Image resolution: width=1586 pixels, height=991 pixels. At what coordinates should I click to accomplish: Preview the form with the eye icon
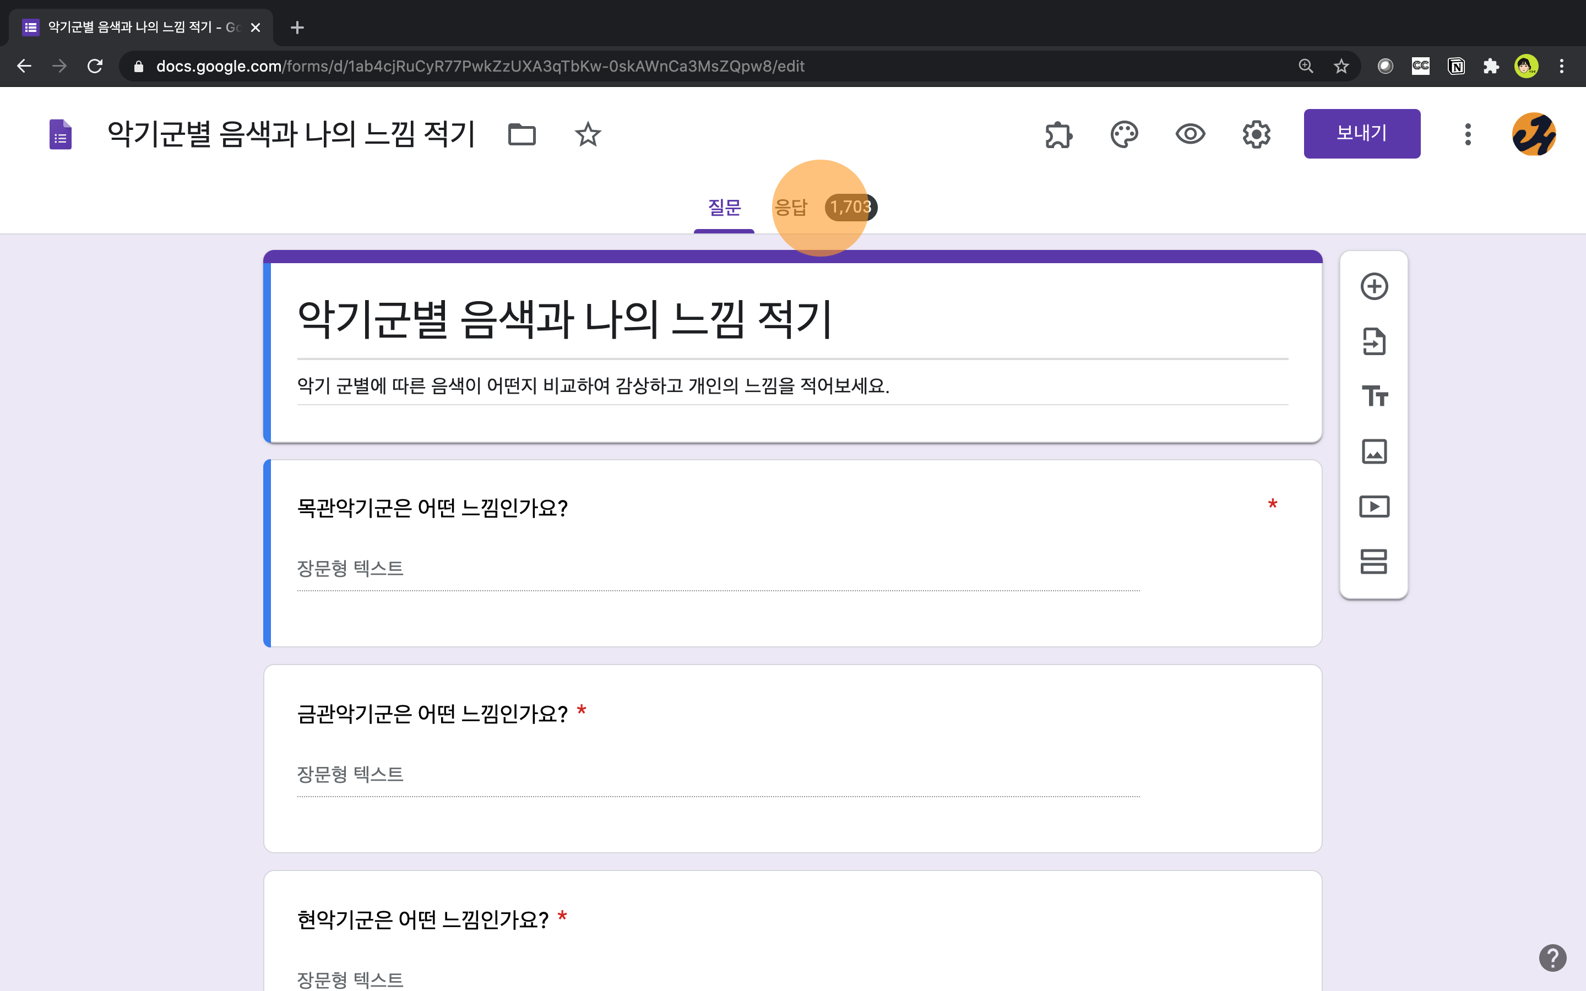pos(1190,135)
